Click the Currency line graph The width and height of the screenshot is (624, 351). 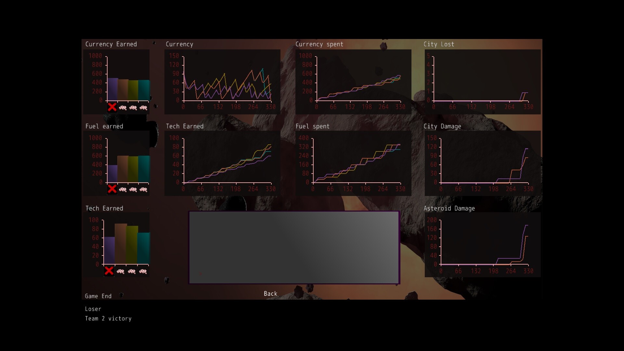click(x=227, y=81)
